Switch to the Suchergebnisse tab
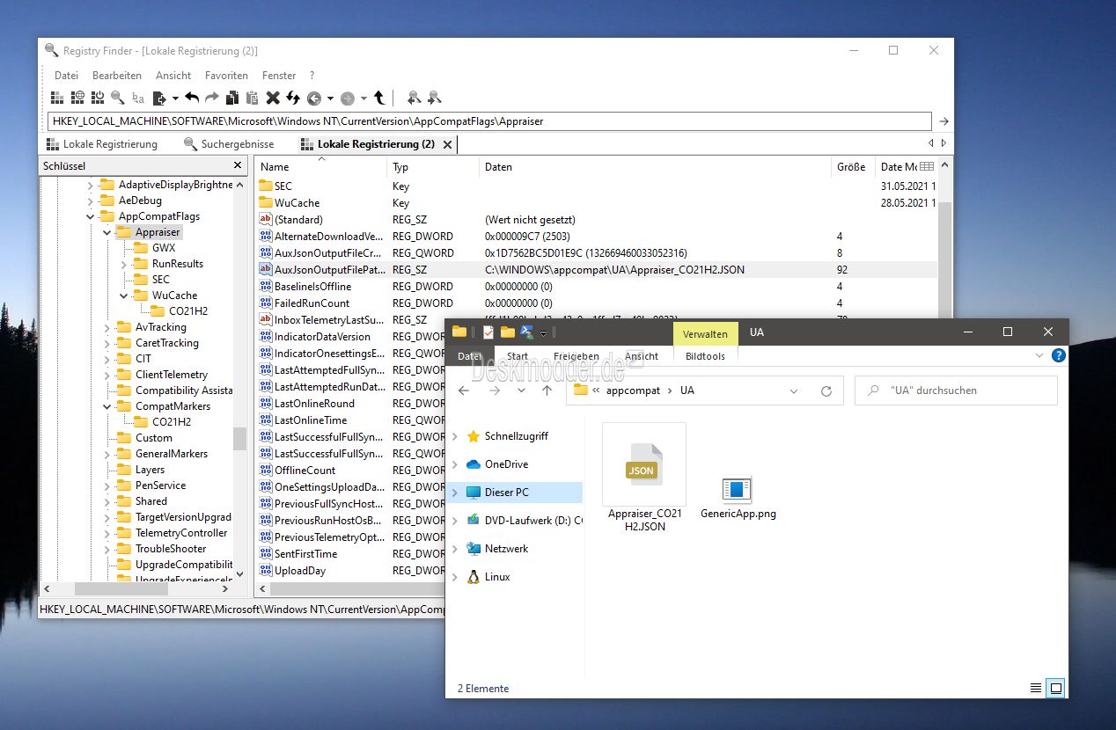Image resolution: width=1116 pixels, height=730 pixels. tap(229, 143)
